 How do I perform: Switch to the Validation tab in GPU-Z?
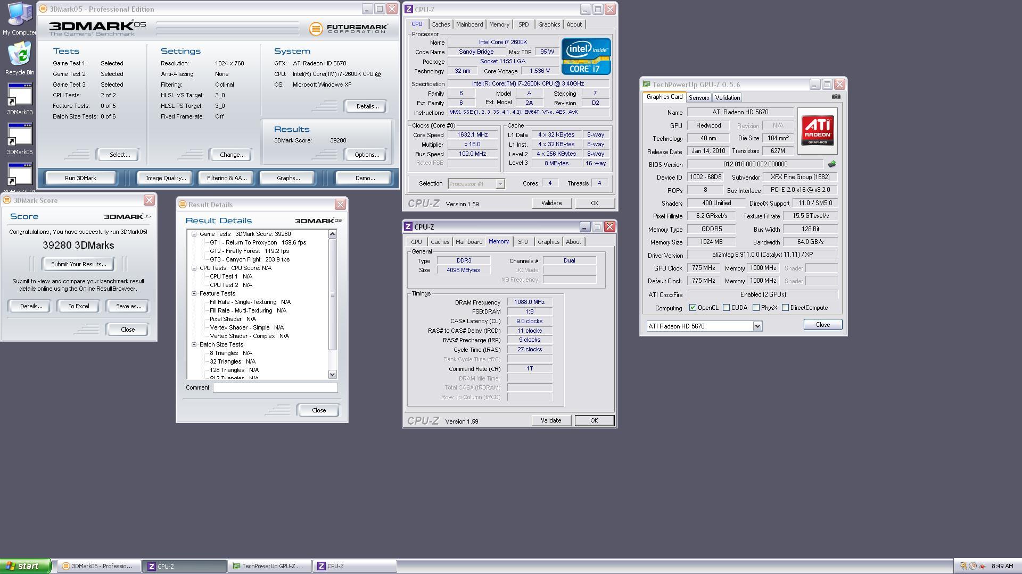point(727,98)
